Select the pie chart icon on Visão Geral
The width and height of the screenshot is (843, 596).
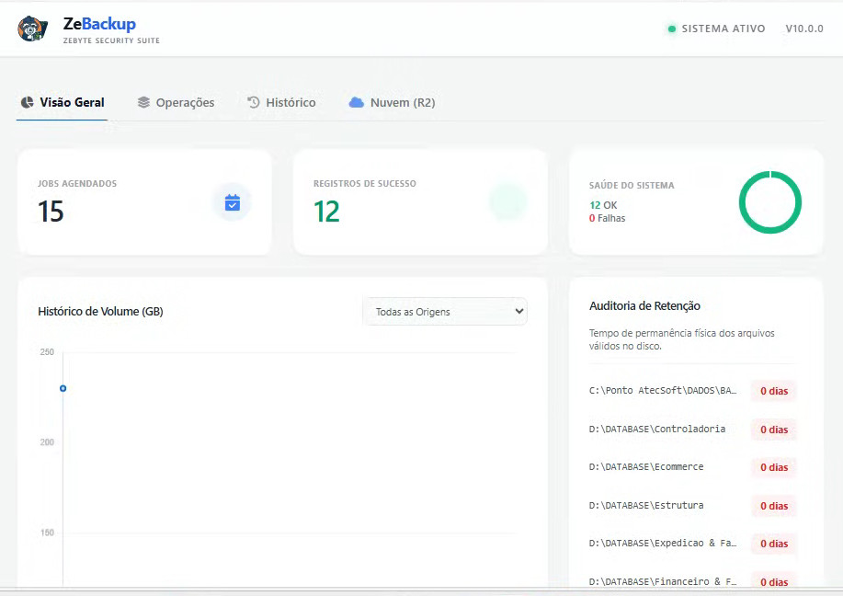26,102
